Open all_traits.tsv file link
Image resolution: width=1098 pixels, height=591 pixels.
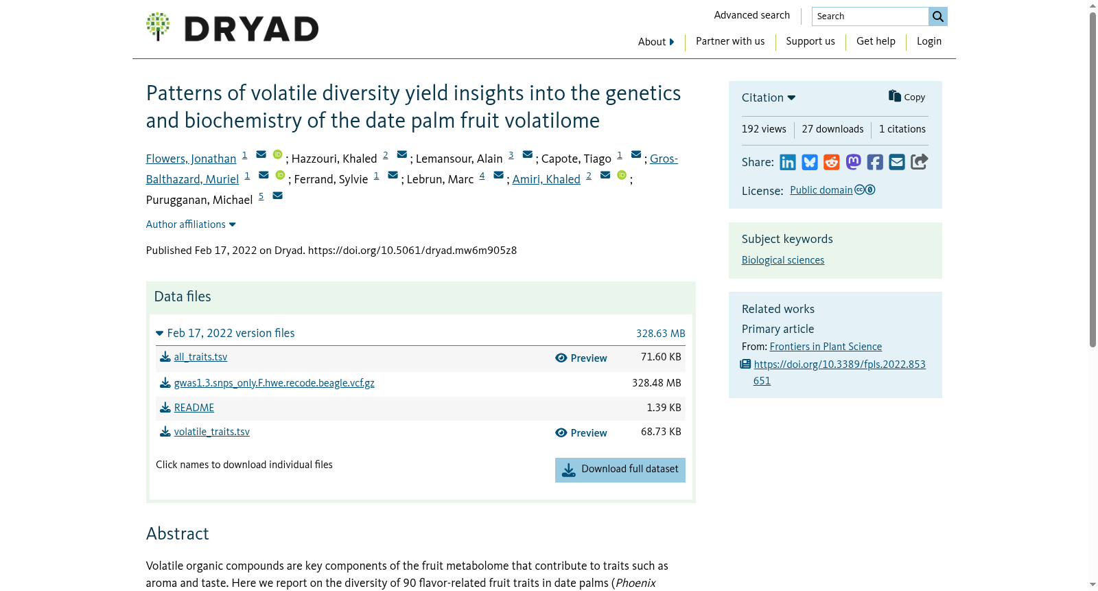200,357
